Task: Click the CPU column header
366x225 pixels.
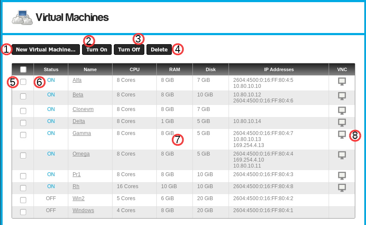Action: point(134,69)
